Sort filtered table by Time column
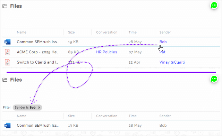The width and height of the screenshot is (222, 136). [133, 116]
